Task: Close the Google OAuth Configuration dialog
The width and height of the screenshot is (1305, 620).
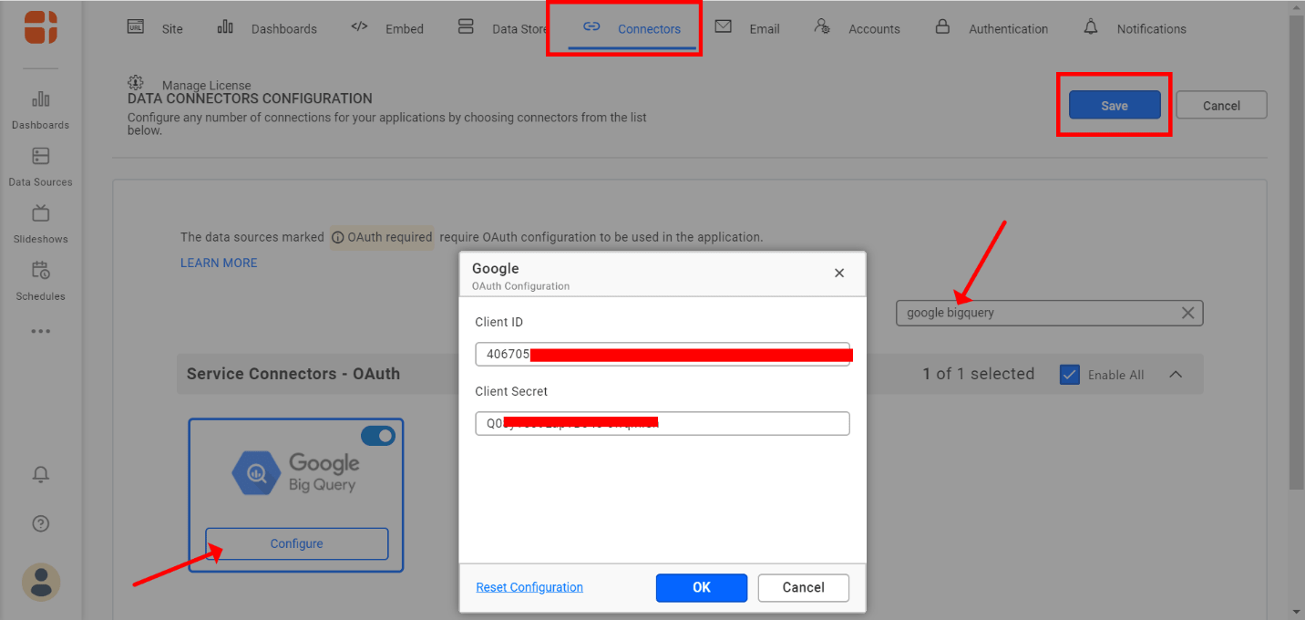Action: click(x=839, y=273)
